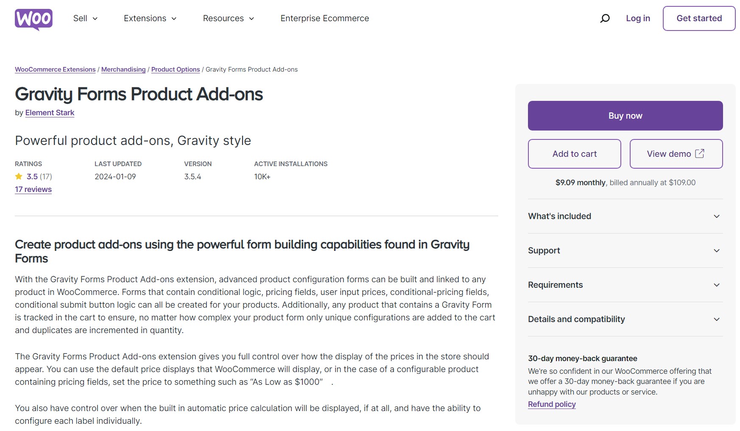The width and height of the screenshot is (740, 431).
Task: Click the Get started button
Action: pos(699,18)
